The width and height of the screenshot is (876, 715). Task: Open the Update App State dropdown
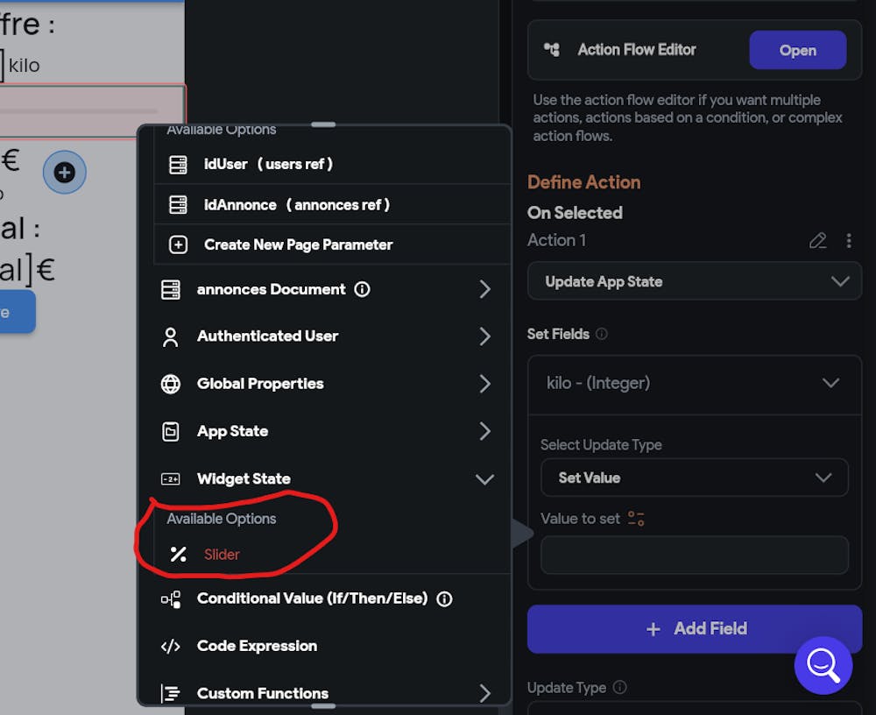694,281
